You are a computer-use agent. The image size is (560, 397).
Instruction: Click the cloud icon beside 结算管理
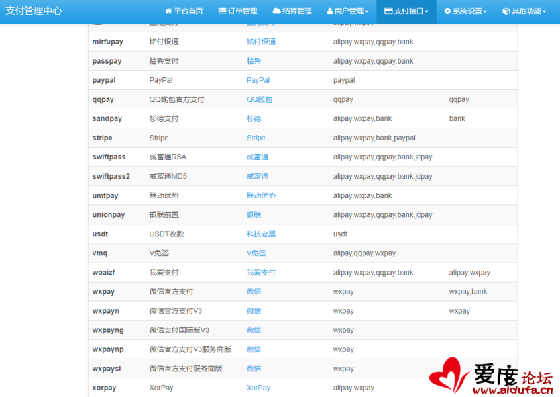click(276, 11)
